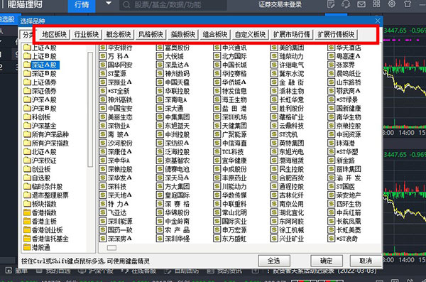Viewport: 426px width, 282px height.
Task: Open the notes/feedback icon in top bar
Action: tap(331, 4)
